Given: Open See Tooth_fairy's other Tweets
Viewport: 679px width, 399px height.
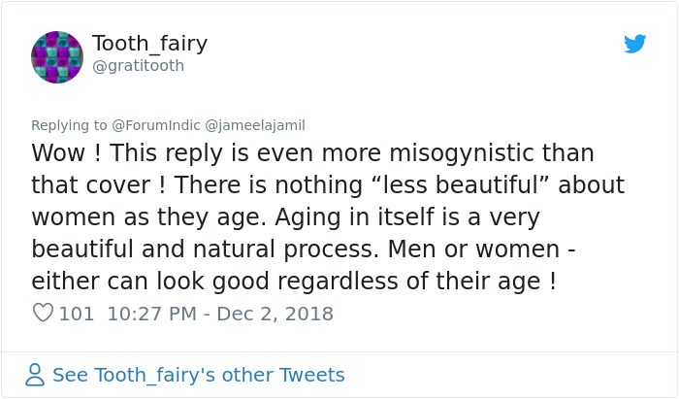Looking at the screenshot, I should click(x=198, y=375).
